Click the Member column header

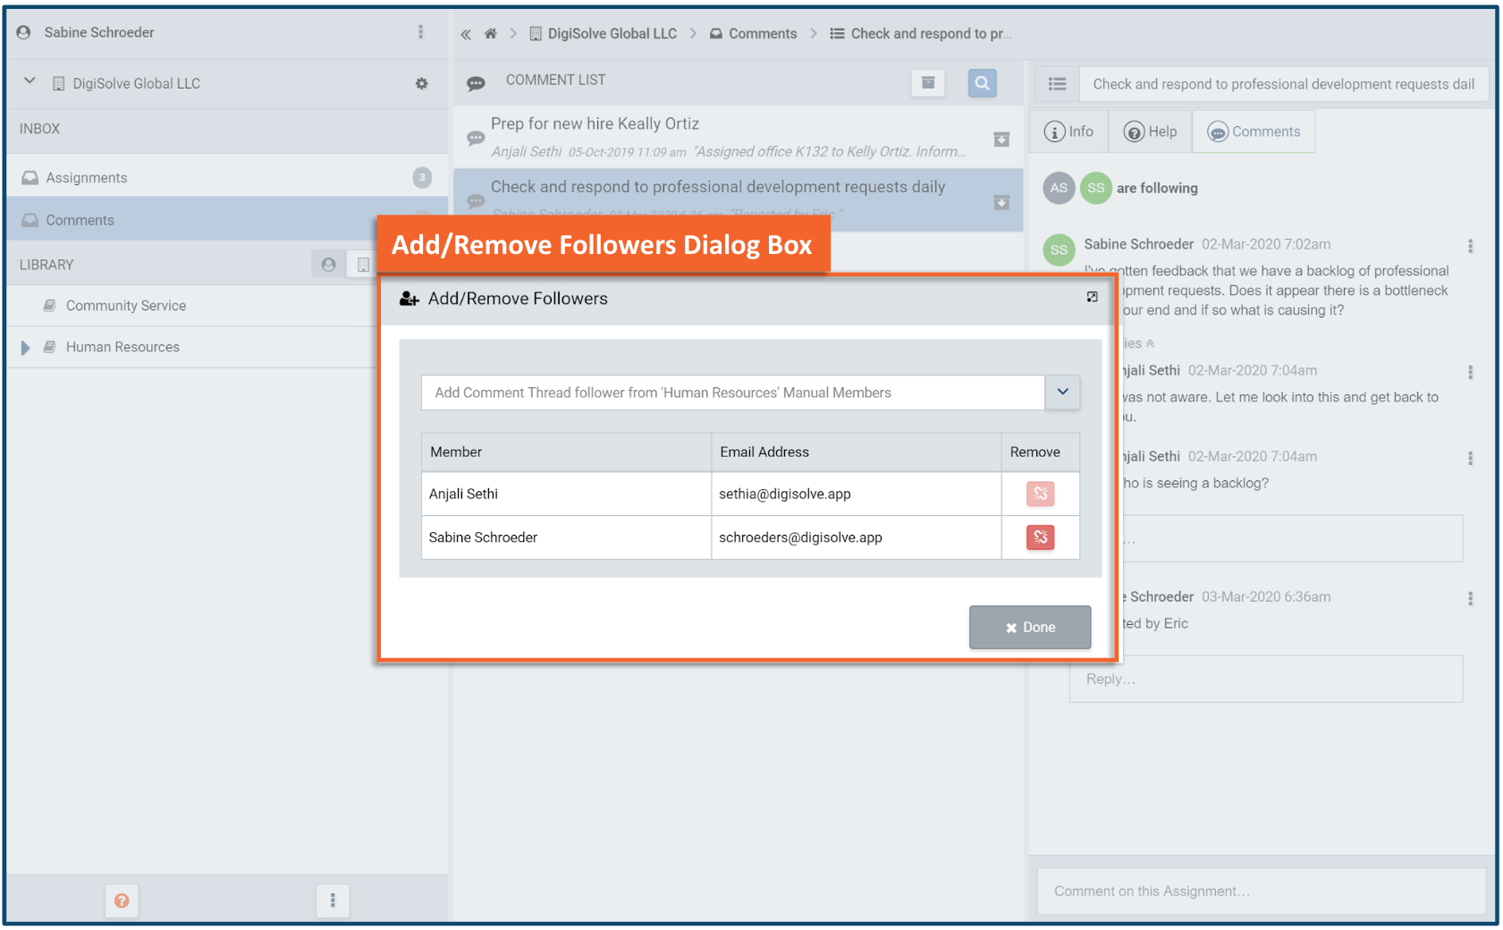coord(566,452)
